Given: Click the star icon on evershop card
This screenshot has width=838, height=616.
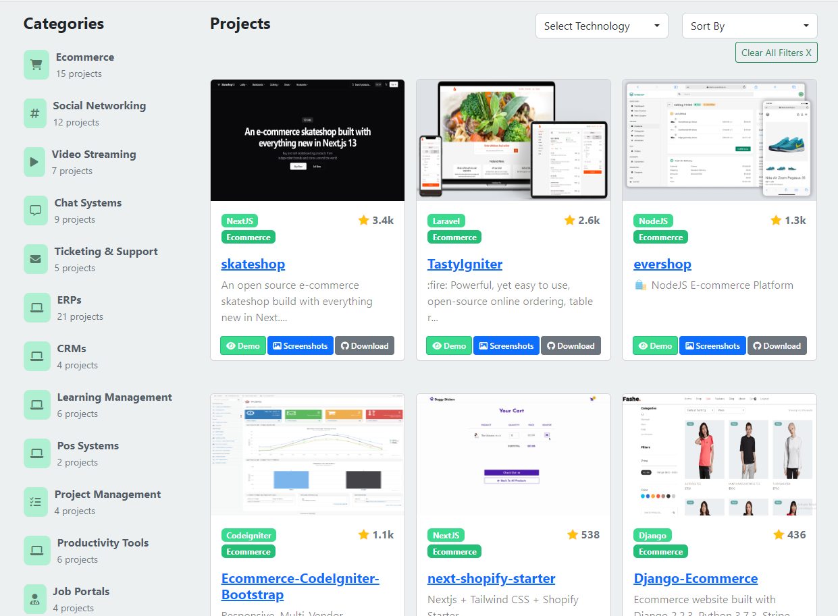Looking at the screenshot, I should (x=777, y=220).
